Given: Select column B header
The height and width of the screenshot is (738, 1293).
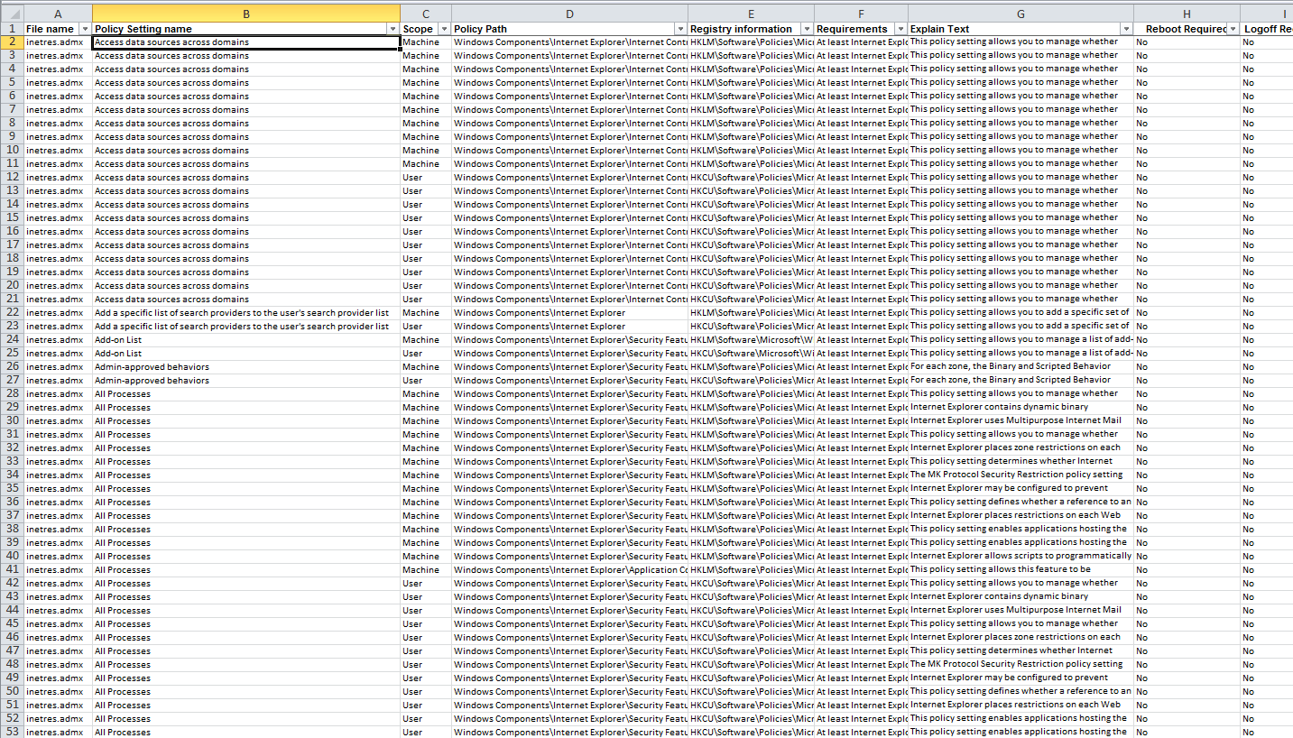Looking at the screenshot, I should point(246,13).
